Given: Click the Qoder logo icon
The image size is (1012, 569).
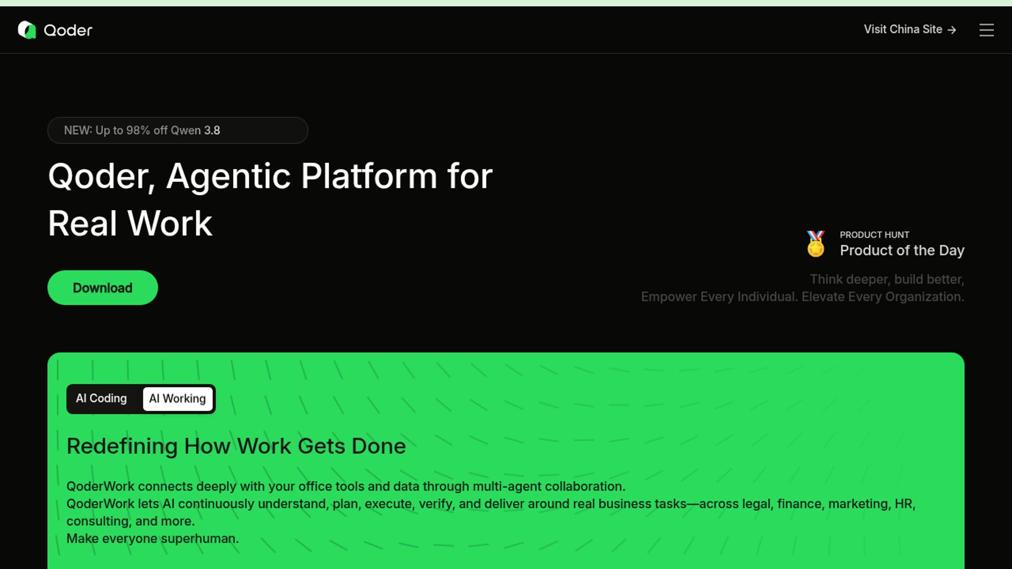Looking at the screenshot, I should tap(27, 30).
